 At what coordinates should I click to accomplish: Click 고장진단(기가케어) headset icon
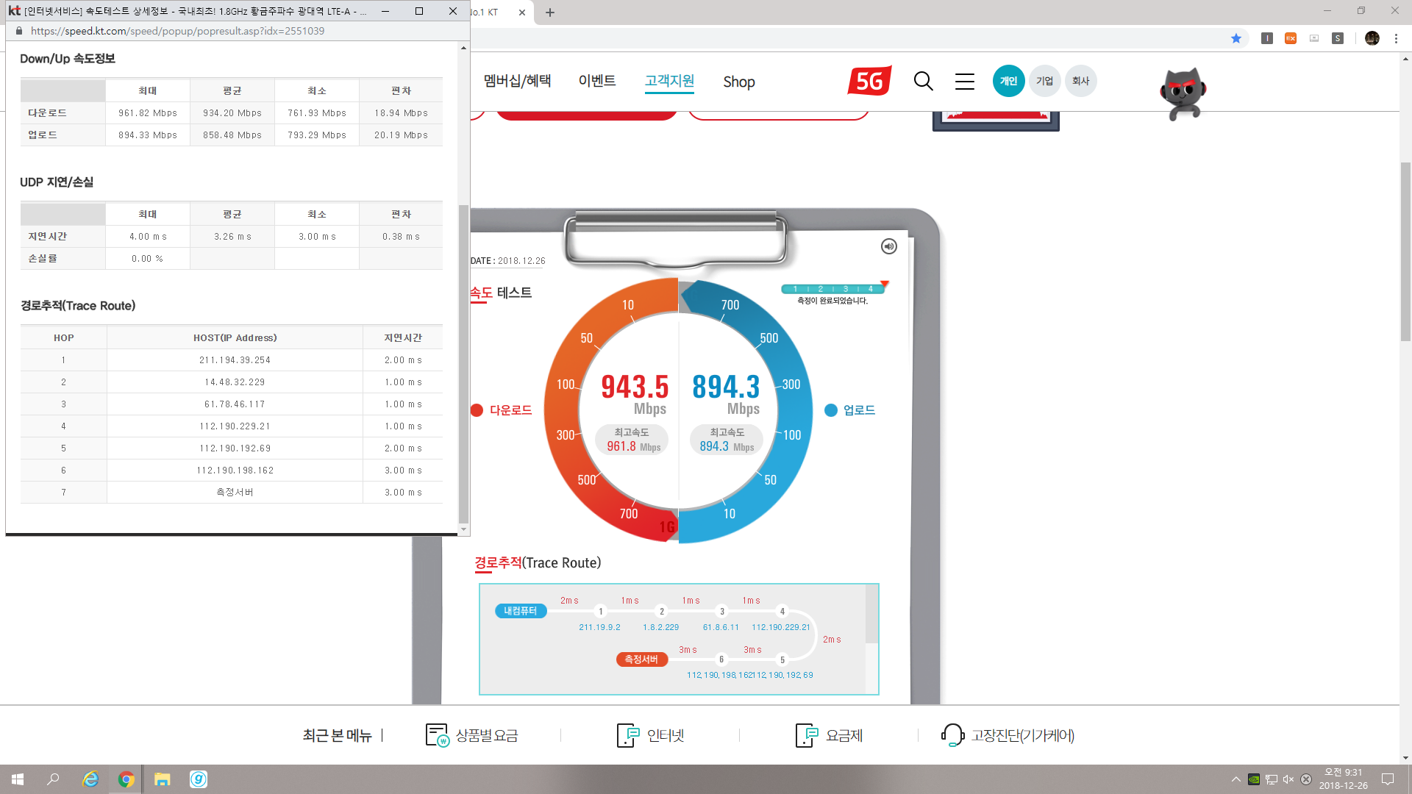click(x=952, y=735)
